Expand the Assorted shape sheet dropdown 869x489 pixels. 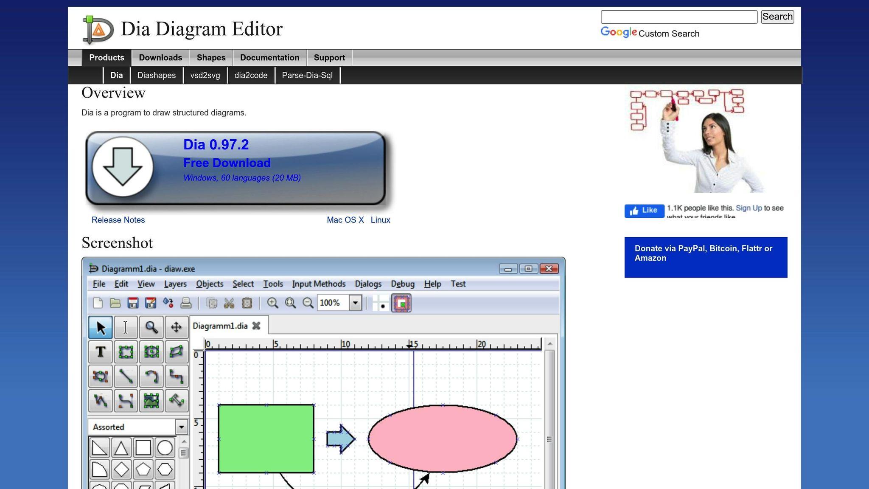point(181,427)
